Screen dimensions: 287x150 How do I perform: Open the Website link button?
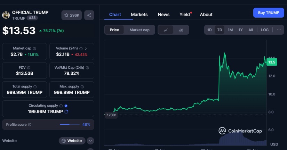[x=72, y=141]
